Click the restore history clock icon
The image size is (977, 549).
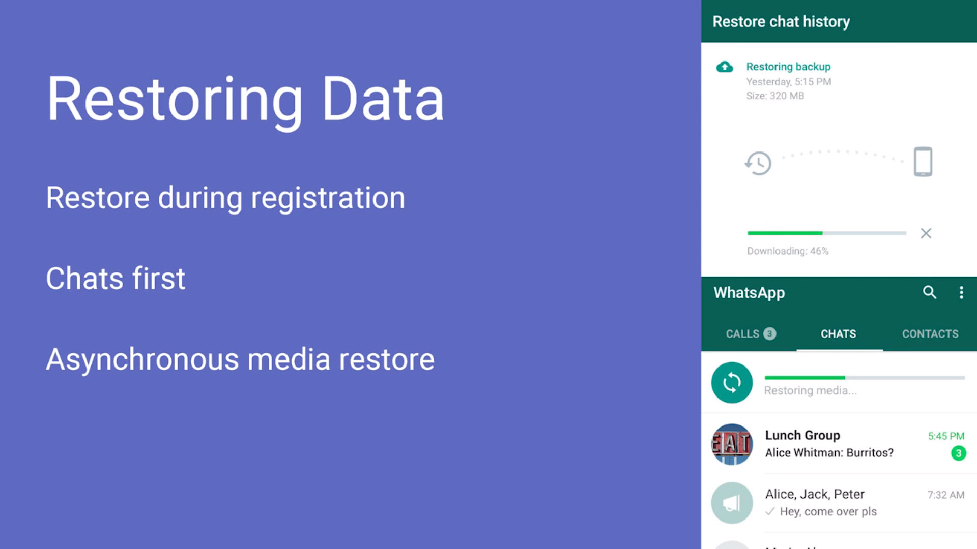pyautogui.click(x=758, y=162)
